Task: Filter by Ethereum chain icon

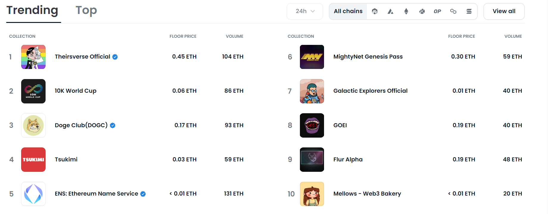Action: tap(406, 11)
